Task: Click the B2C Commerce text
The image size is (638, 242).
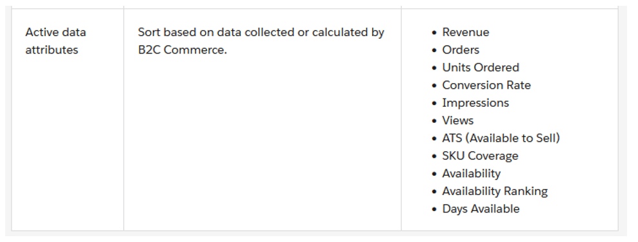Action: tap(183, 50)
